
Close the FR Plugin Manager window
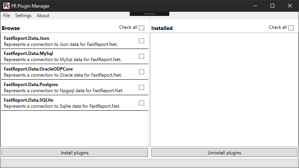(x=290, y=6)
